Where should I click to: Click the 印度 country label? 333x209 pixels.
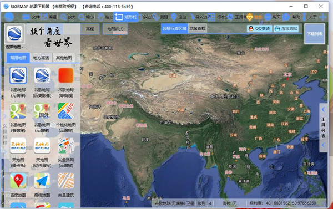click(x=145, y=139)
